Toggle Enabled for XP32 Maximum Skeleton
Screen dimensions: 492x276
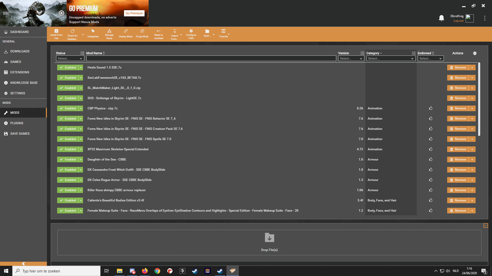tap(68, 149)
